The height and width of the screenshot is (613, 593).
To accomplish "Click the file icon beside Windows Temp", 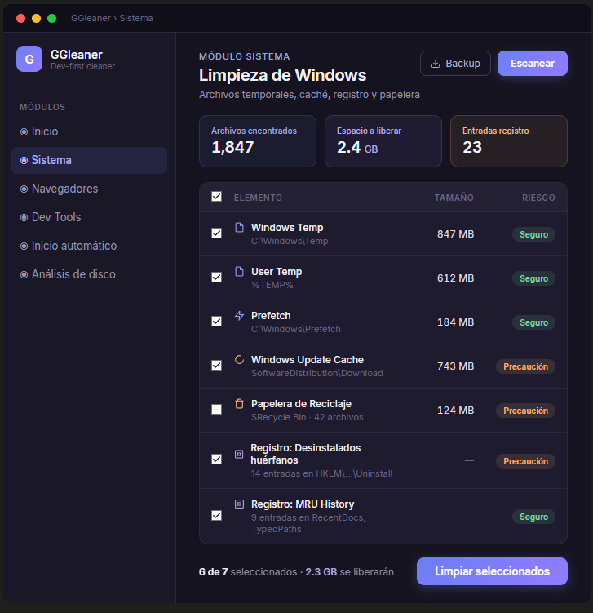I will click(239, 227).
